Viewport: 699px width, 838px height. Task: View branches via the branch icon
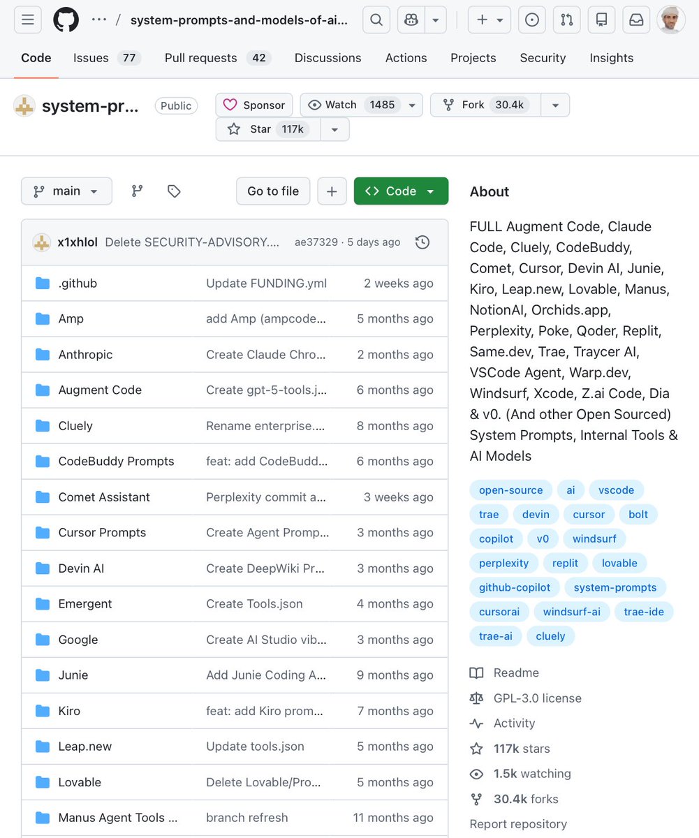click(138, 191)
